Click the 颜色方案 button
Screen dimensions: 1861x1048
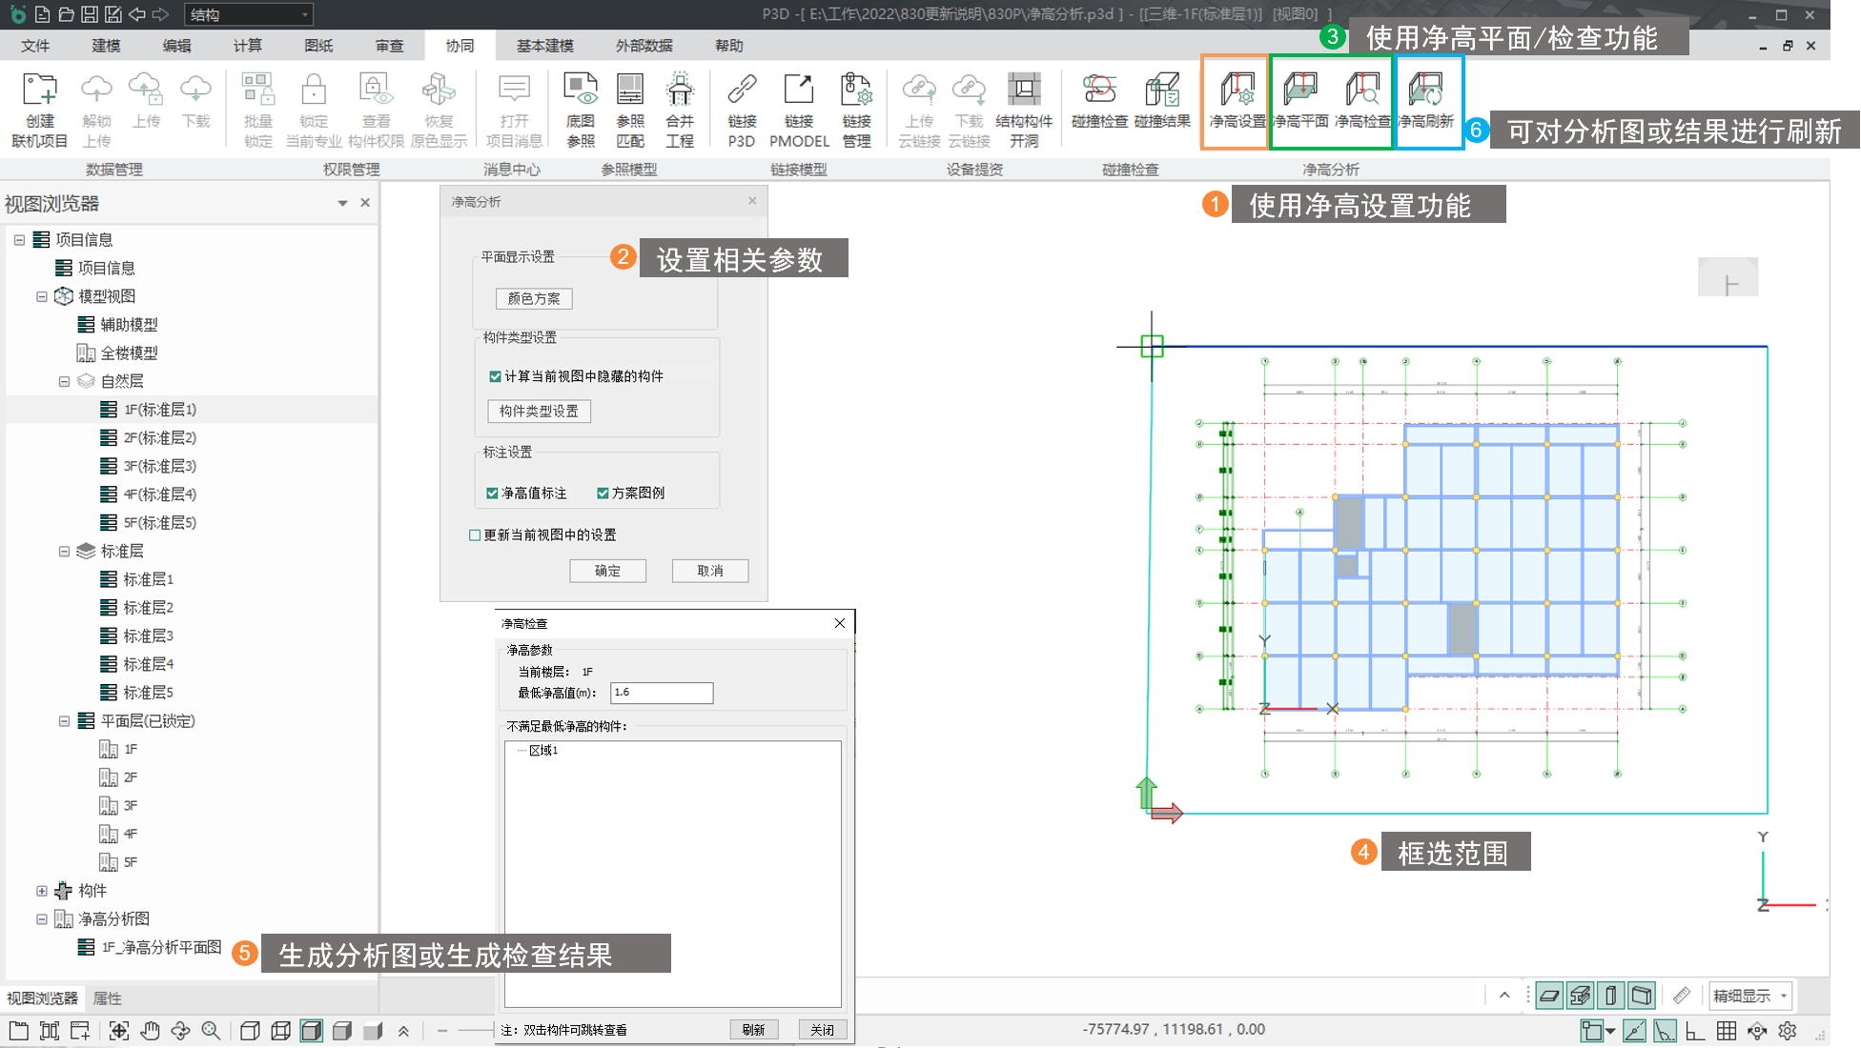[x=534, y=298]
